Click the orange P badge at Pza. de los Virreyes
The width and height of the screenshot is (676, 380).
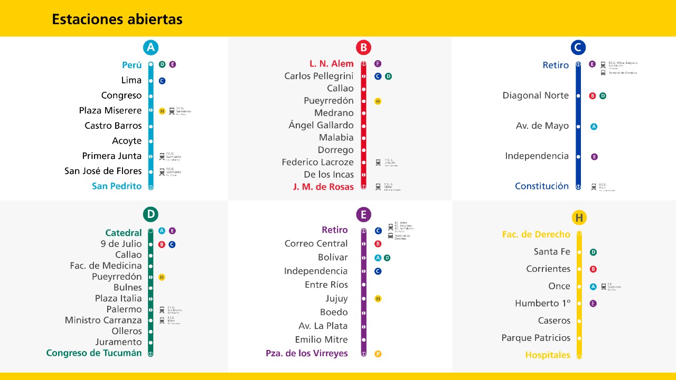click(x=378, y=354)
